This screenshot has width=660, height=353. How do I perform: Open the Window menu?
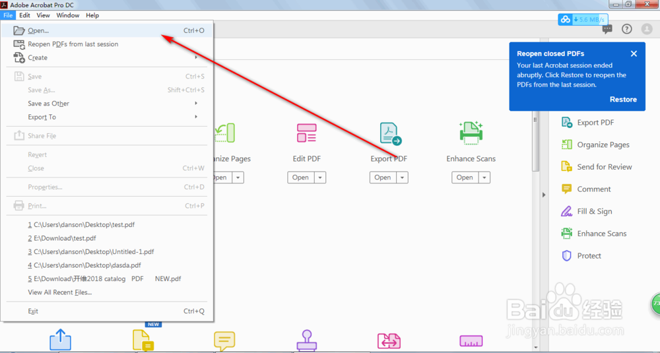click(68, 15)
